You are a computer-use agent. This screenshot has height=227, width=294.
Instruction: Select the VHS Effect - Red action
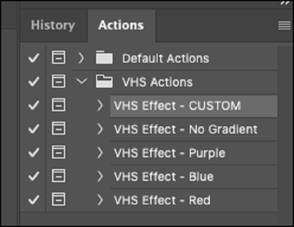pos(162,201)
